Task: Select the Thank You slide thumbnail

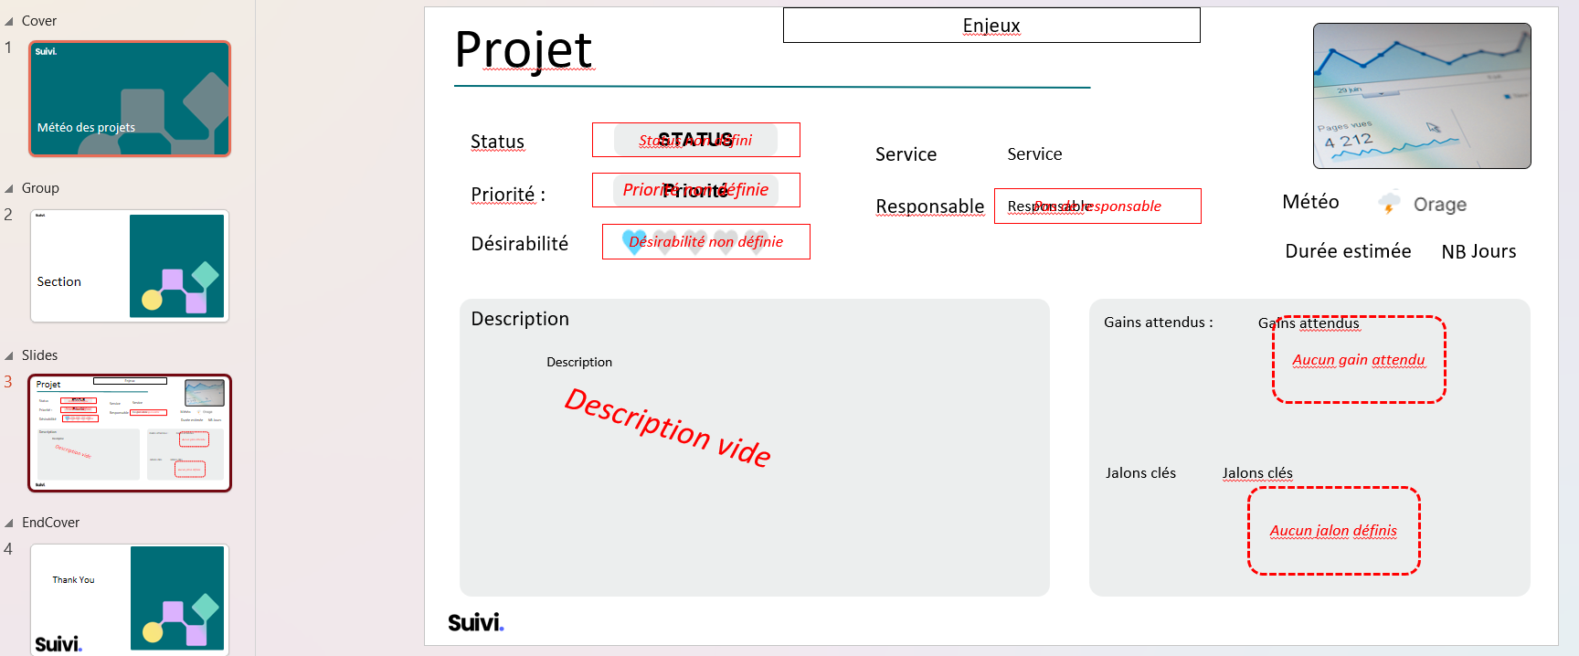Action: [x=130, y=598]
